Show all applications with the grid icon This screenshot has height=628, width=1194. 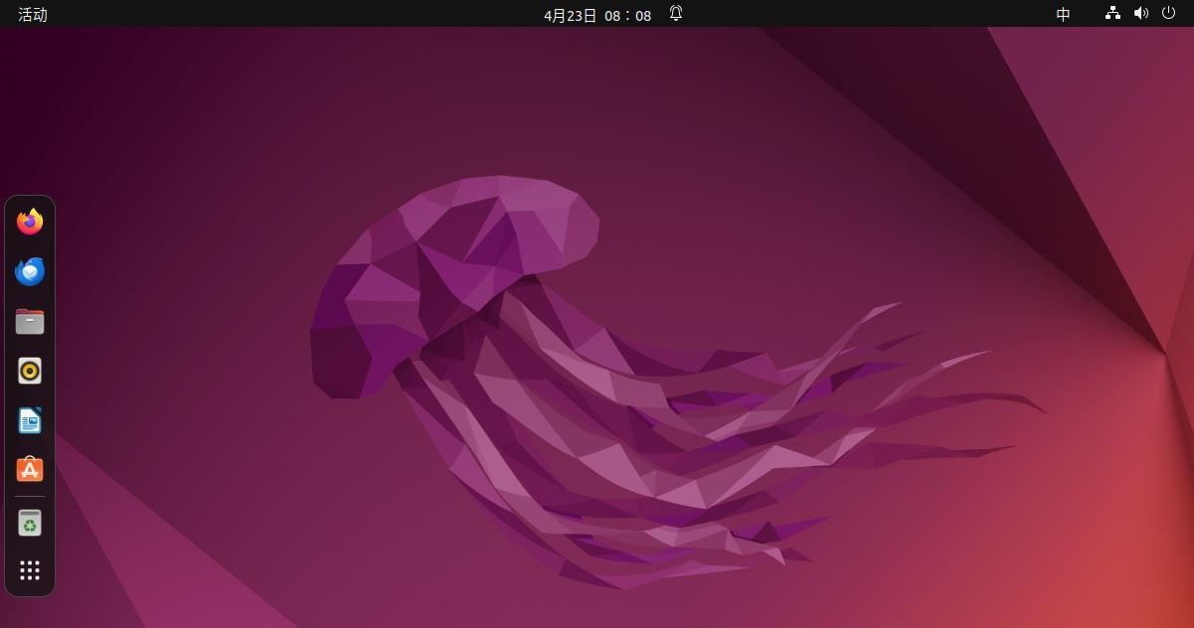point(30,570)
